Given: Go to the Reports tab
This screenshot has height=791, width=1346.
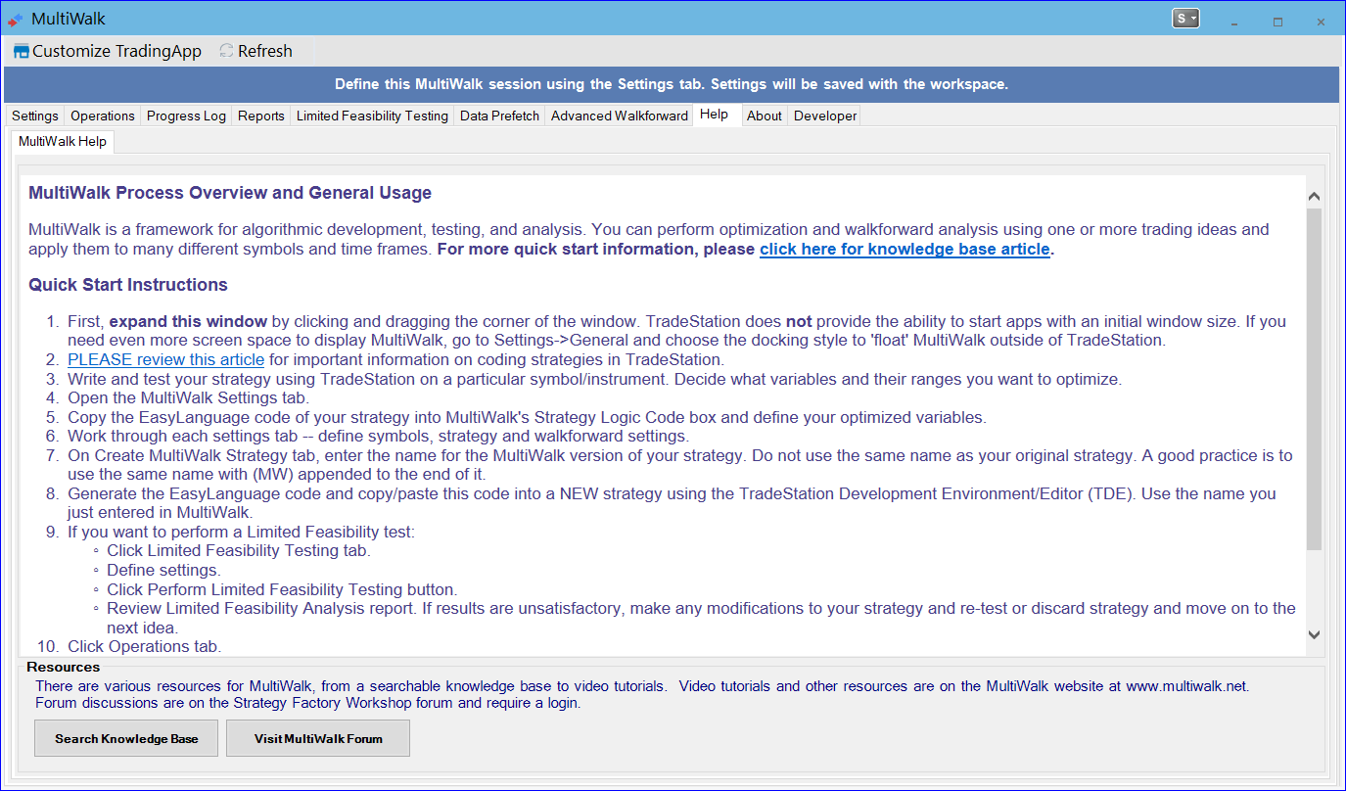Looking at the screenshot, I should coord(261,116).
